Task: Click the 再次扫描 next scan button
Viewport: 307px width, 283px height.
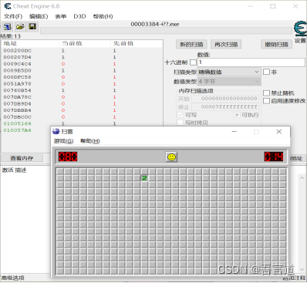Action: pos(226,45)
